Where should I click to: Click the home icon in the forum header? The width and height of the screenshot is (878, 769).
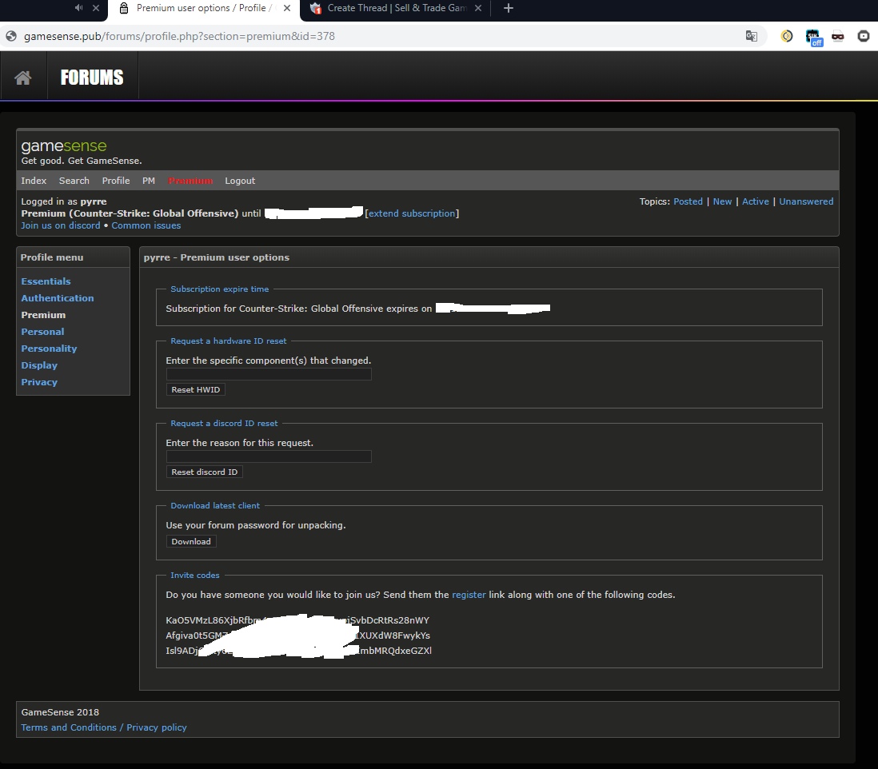point(23,75)
